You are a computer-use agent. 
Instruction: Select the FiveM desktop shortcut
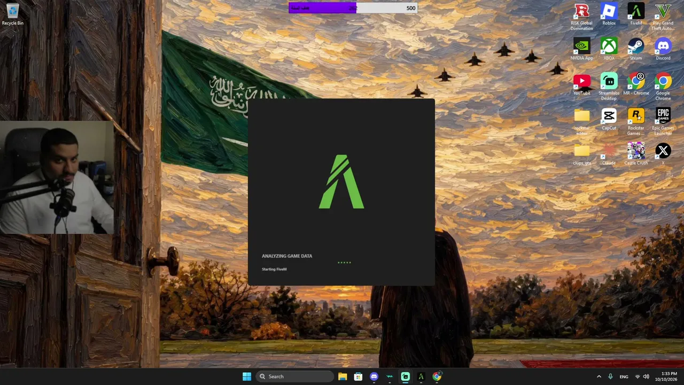click(x=636, y=14)
